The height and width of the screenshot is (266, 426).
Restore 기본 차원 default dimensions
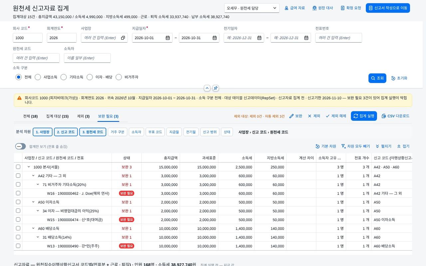pos(326,146)
